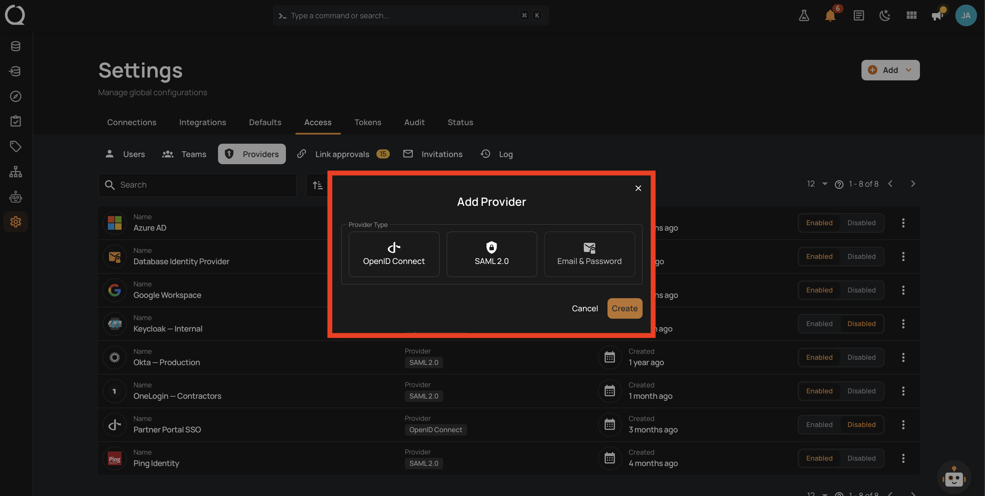Switch to the Status tab
Viewport: 985px width, 496px height.
pos(460,122)
